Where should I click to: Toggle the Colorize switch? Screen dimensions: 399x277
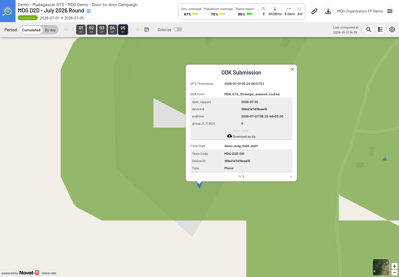(x=178, y=29)
